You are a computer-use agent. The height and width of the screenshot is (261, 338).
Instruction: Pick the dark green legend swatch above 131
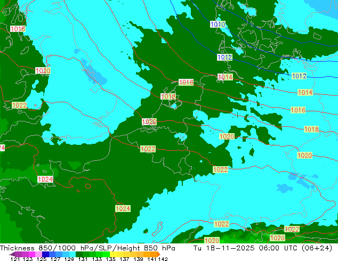coord(79,255)
